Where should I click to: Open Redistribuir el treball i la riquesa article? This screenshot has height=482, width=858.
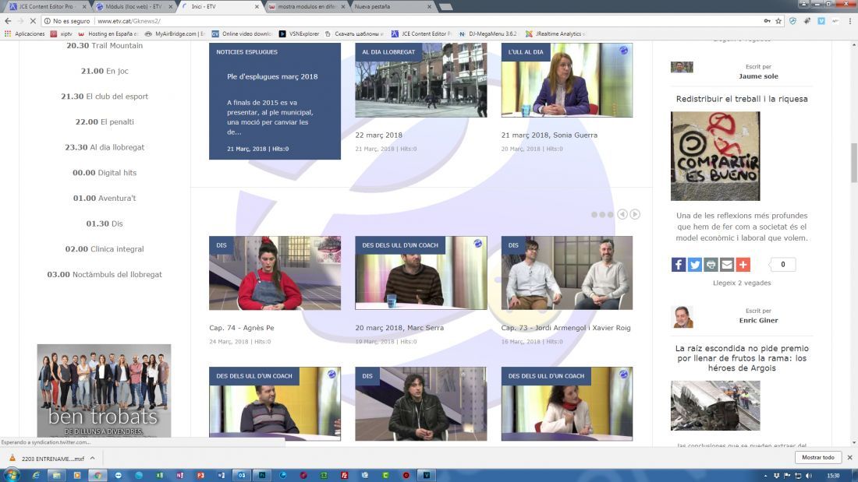point(742,99)
